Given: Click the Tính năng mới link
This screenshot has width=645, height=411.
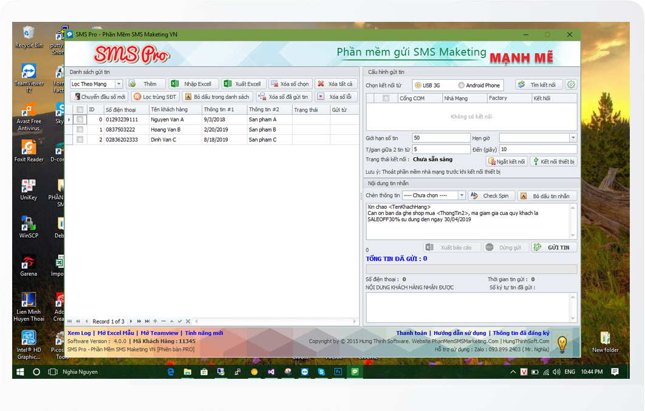Looking at the screenshot, I should [204, 333].
